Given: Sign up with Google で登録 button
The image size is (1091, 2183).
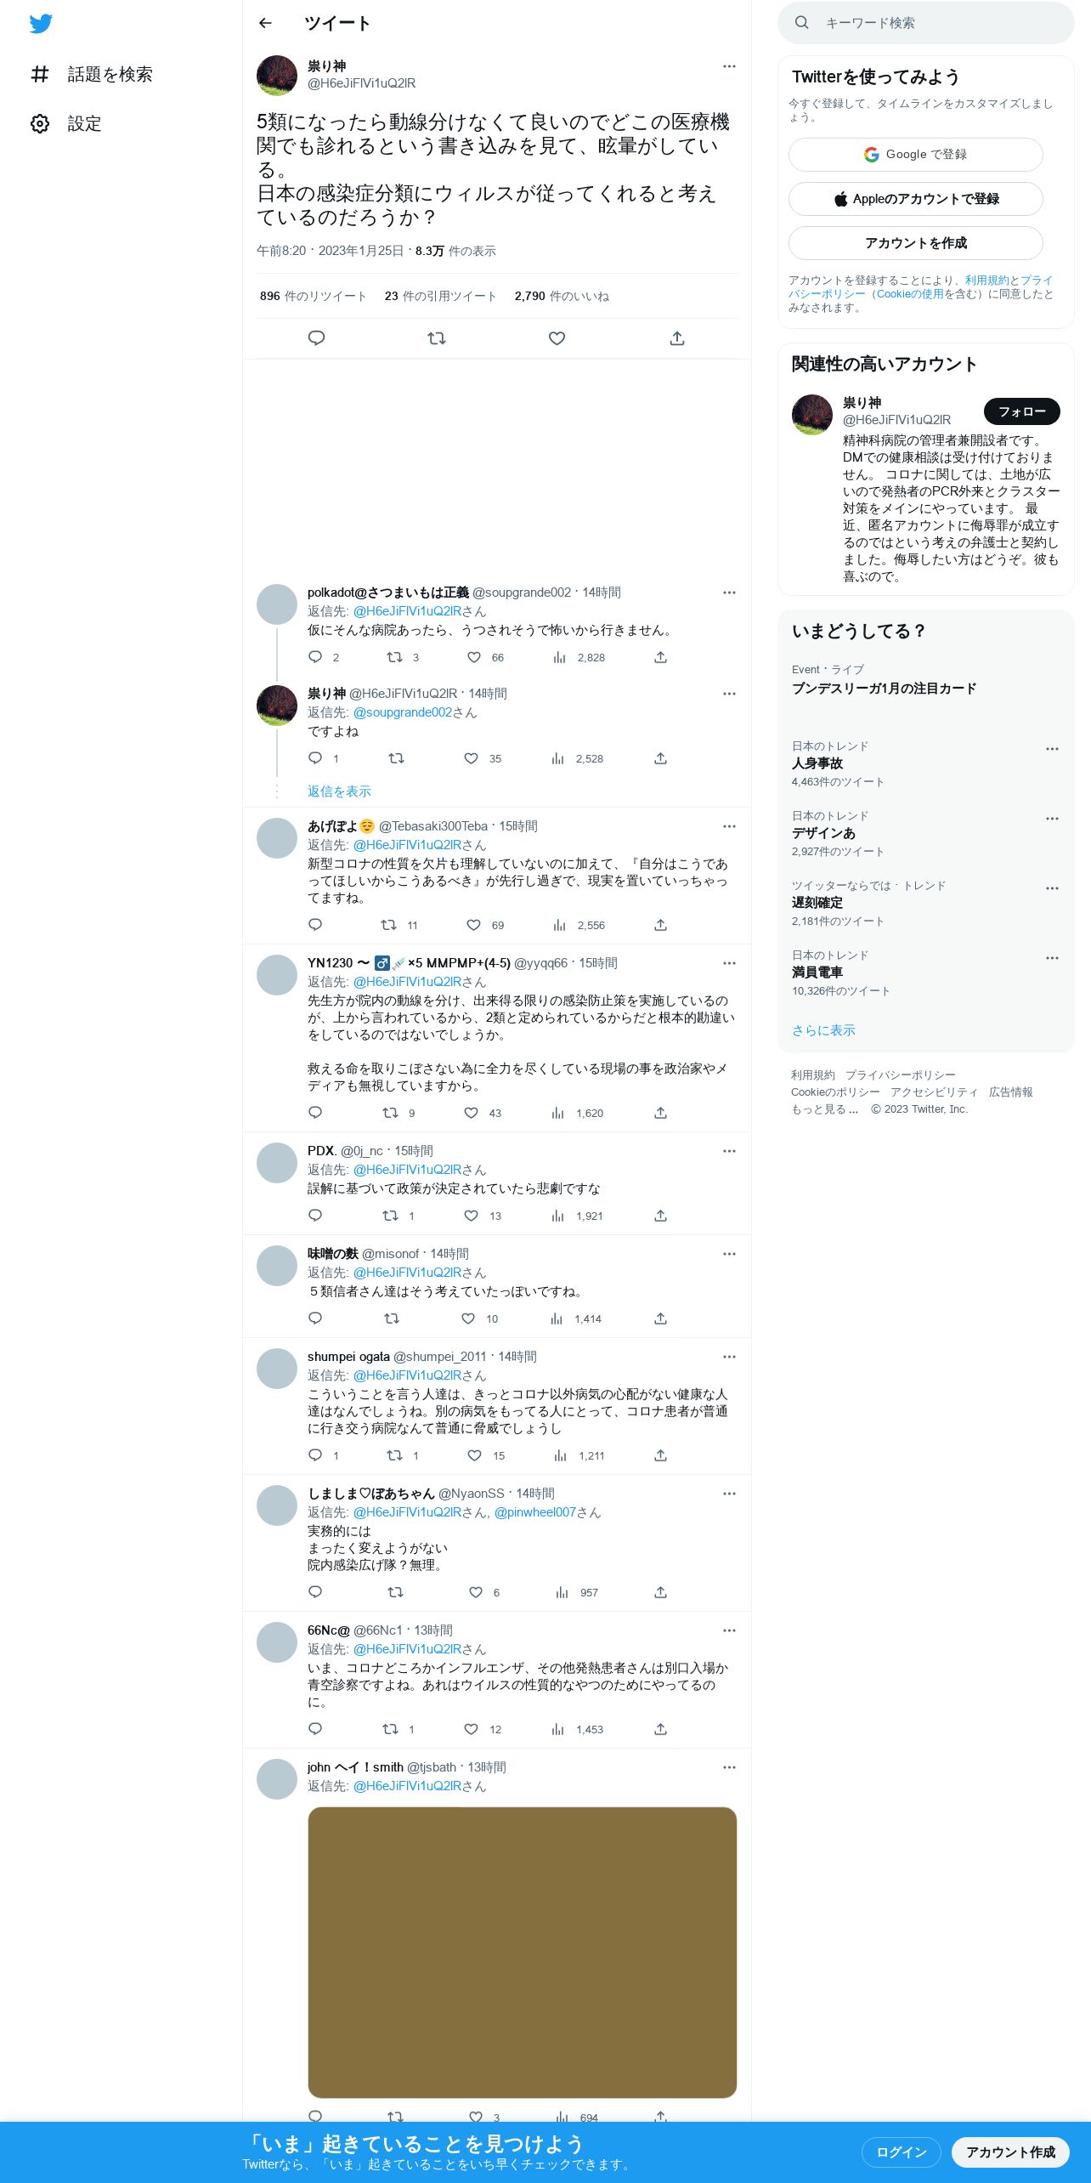Looking at the screenshot, I should (915, 155).
